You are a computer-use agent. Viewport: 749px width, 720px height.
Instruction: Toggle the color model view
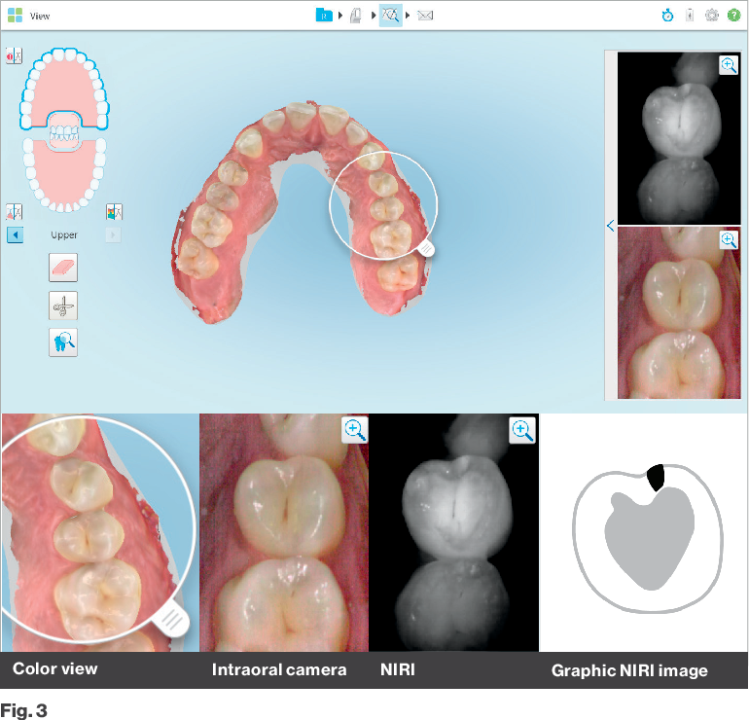114,211
